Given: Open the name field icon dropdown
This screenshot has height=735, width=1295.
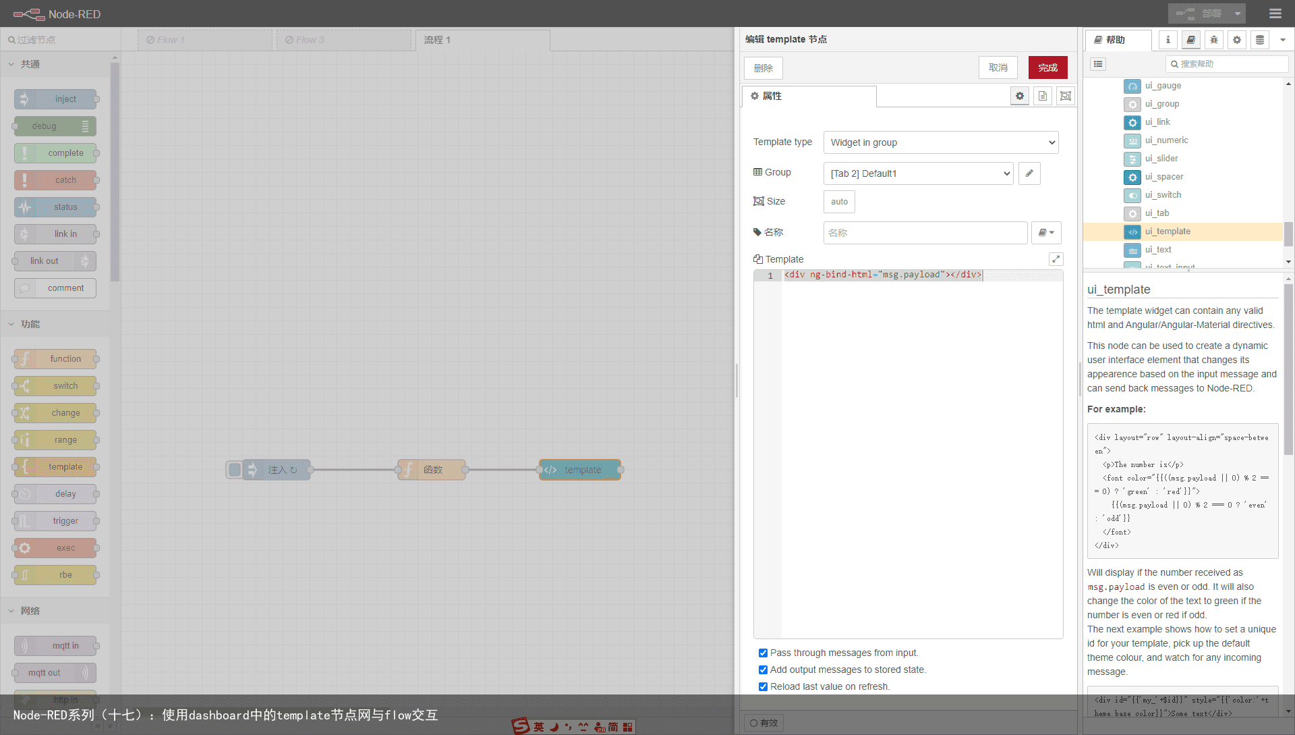Looking at the screenshot, I should coord(1046,233).
